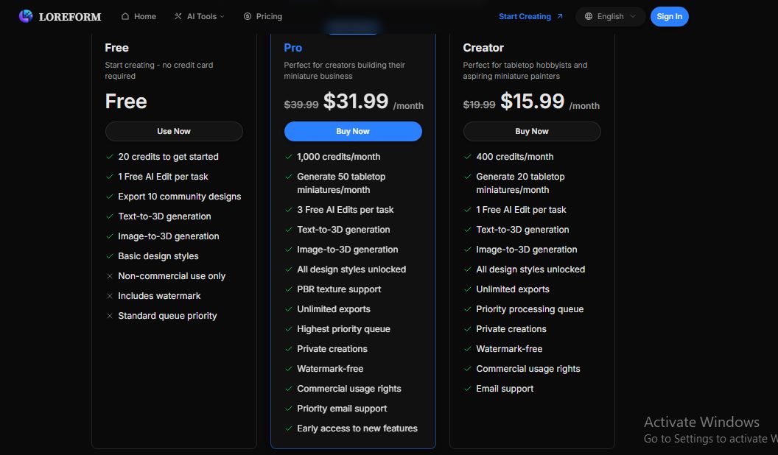Click the Sign In button
Screen dimensions: 778x455
pyautogui.click(x=670, y=16)
